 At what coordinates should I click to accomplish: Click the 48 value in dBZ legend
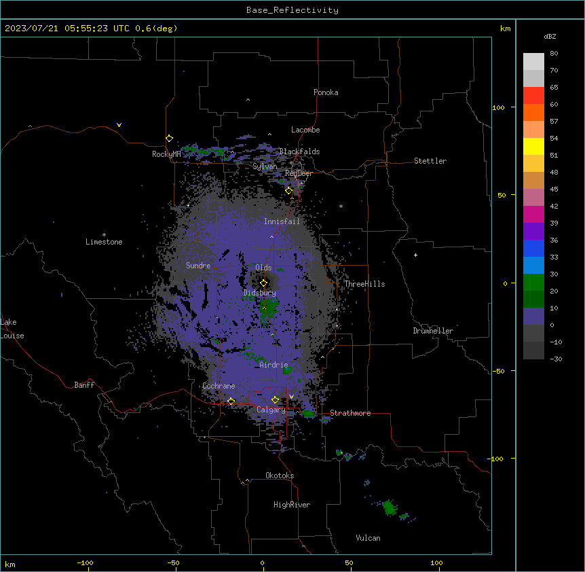tap(554, 172)
